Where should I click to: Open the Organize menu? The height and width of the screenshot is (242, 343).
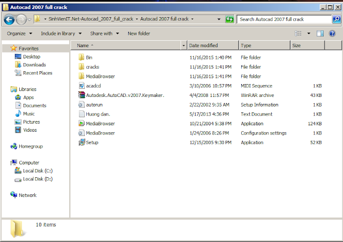pyautogui.click(x=19, y=33)
